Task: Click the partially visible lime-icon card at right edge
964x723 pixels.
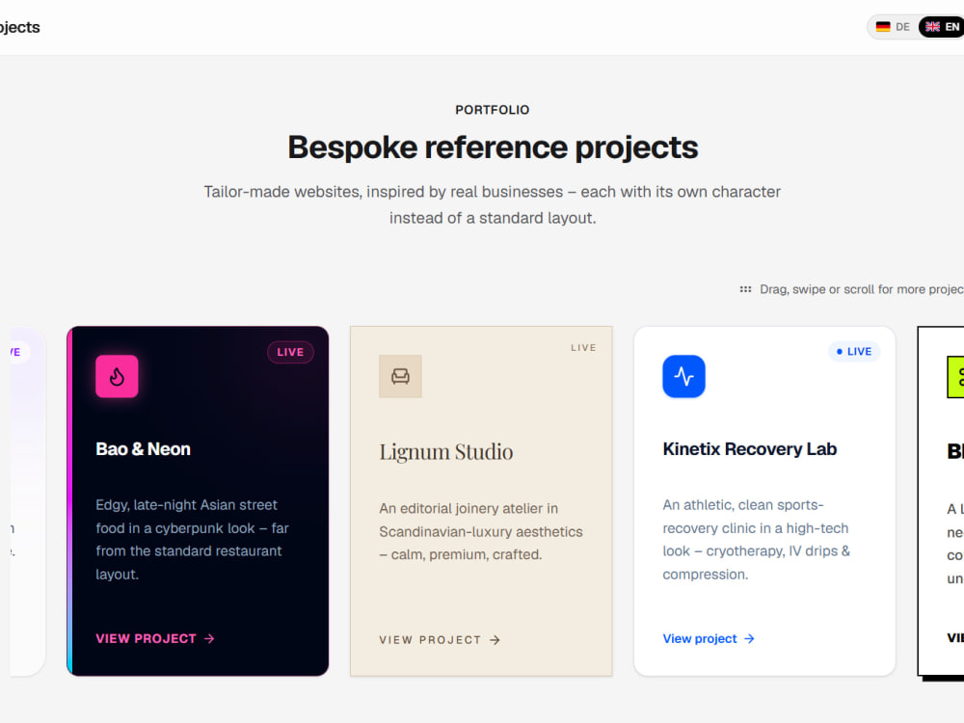Action: (941, 501)
